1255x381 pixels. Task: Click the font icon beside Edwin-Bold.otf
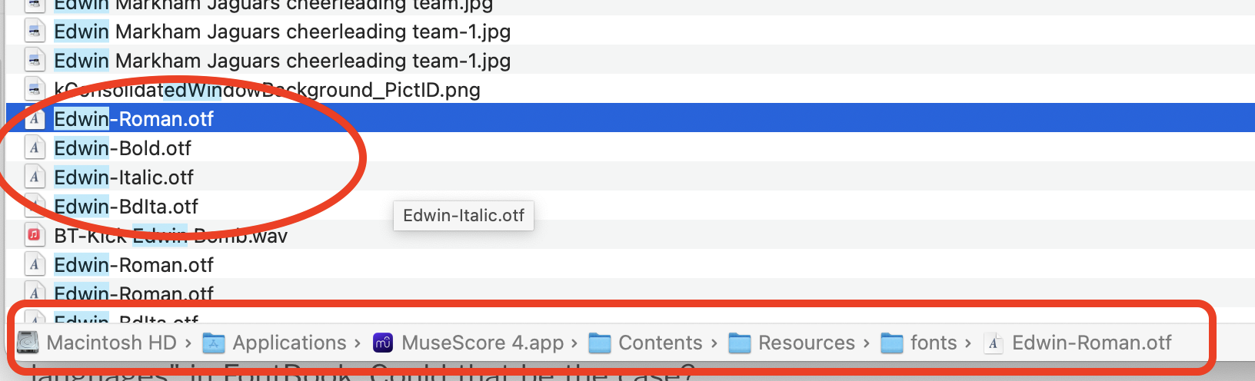pos(34,148)
